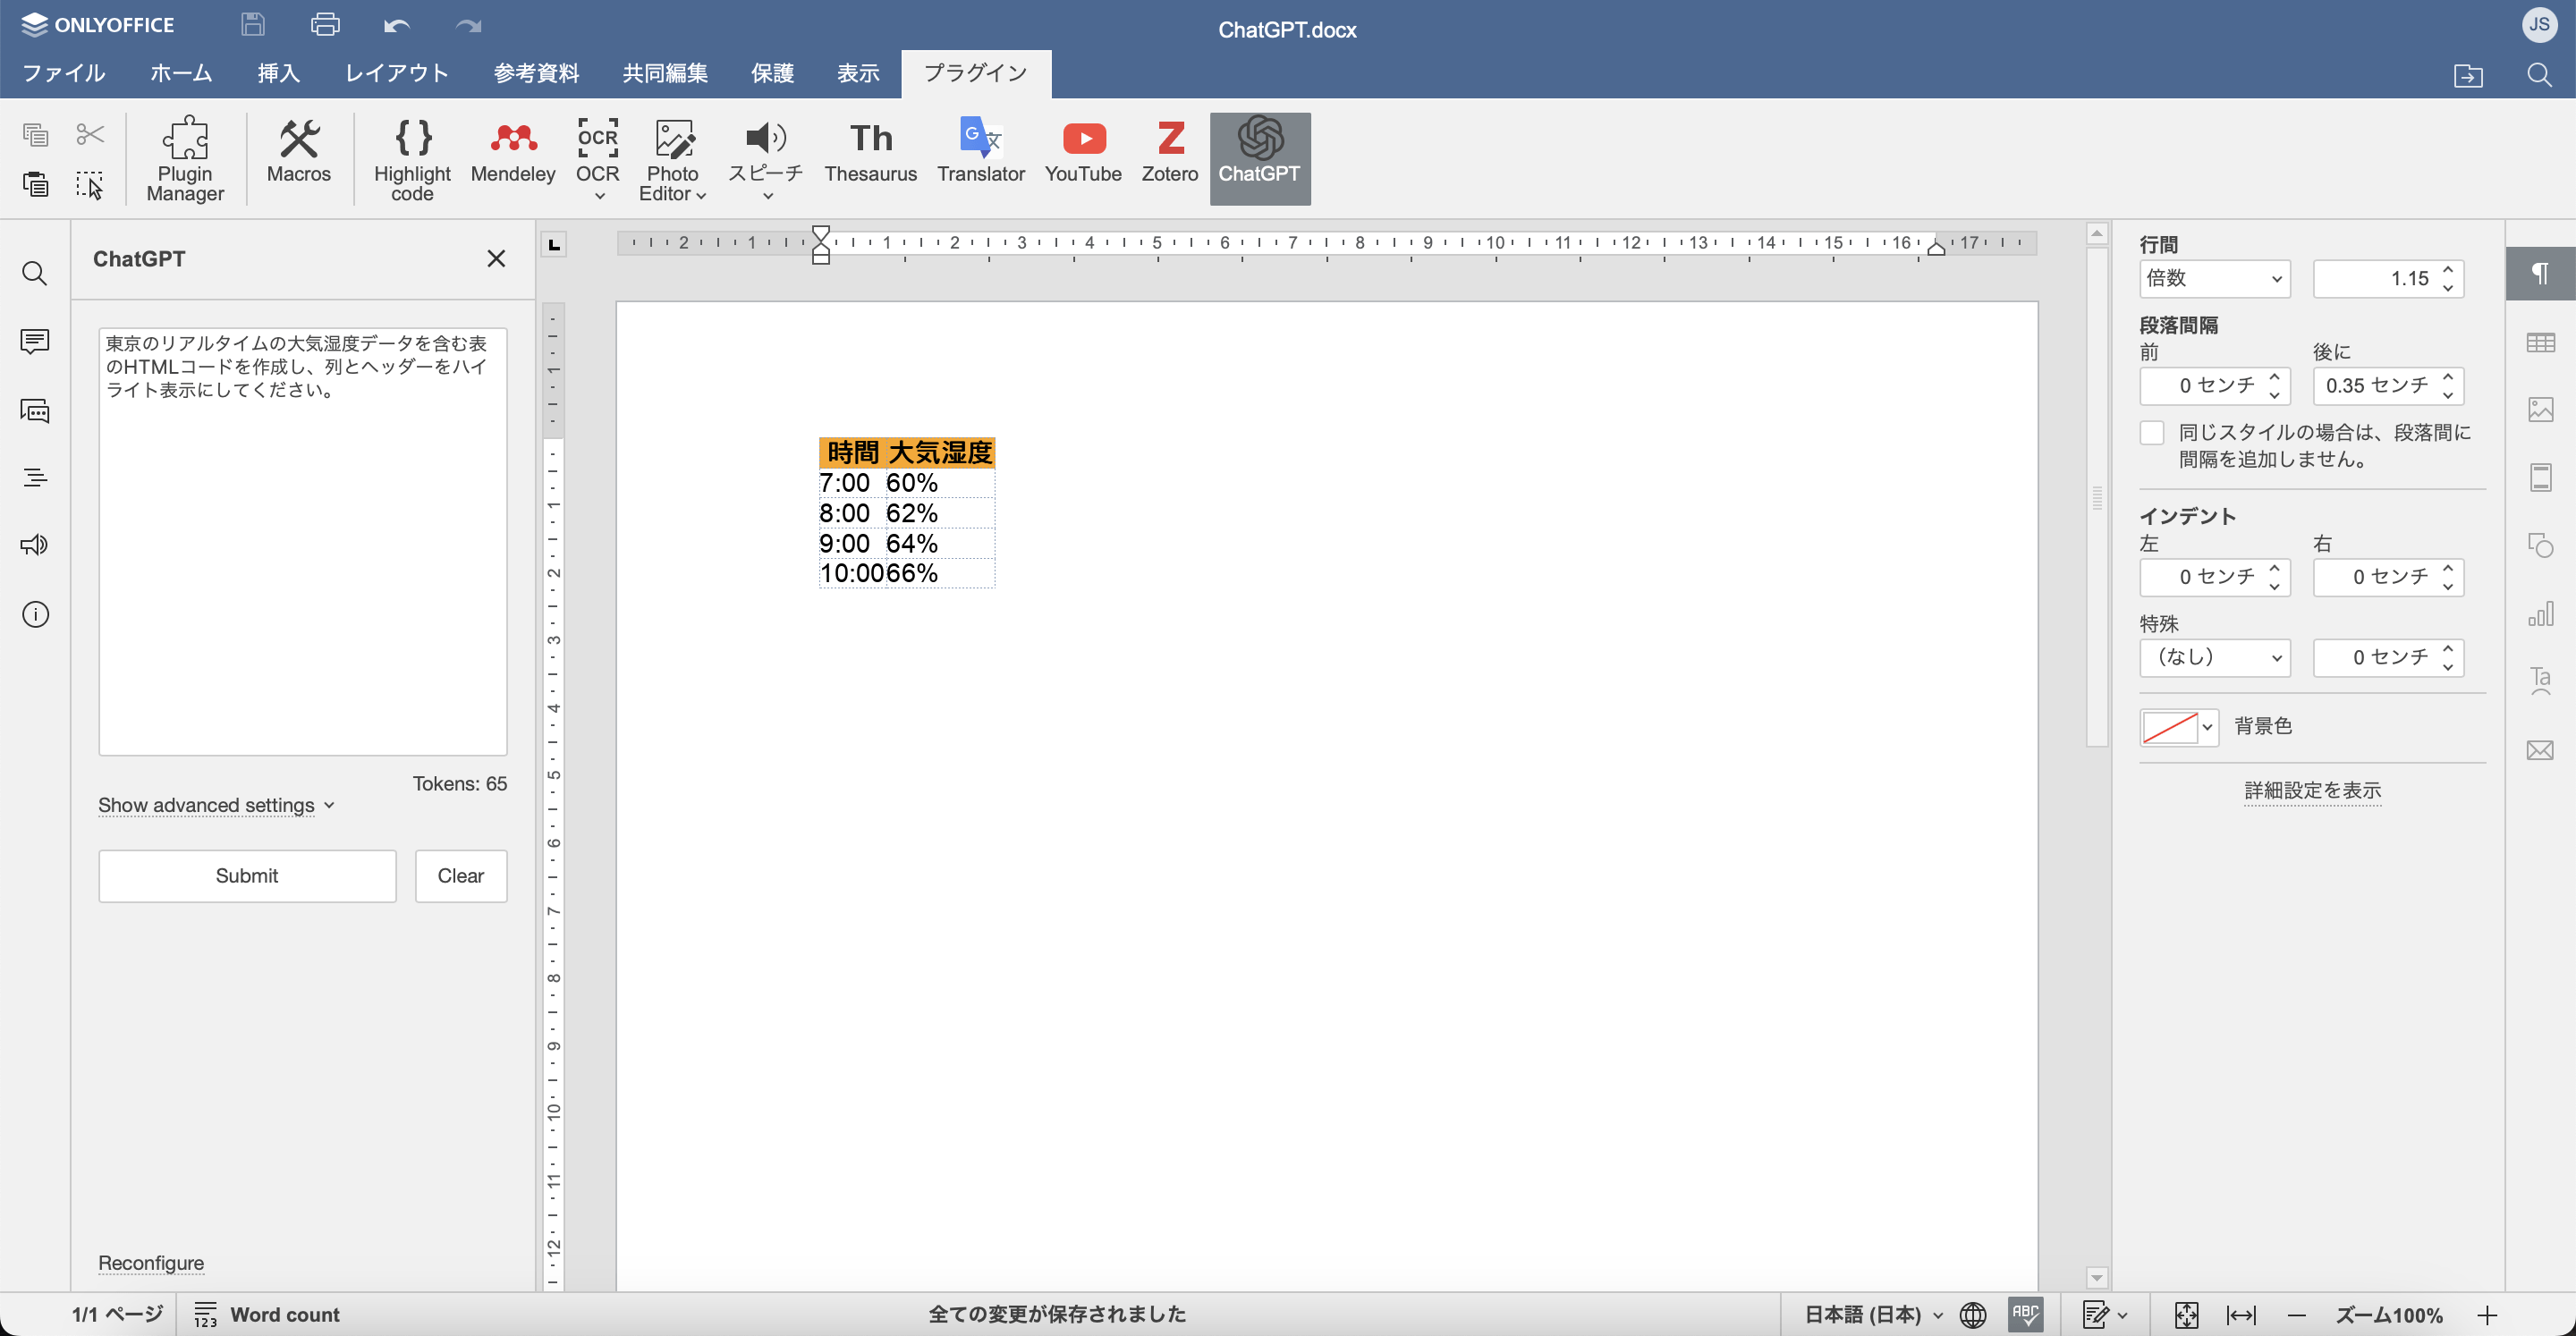Open special indent dropdown
2576x1336 pixels.
2214,657
